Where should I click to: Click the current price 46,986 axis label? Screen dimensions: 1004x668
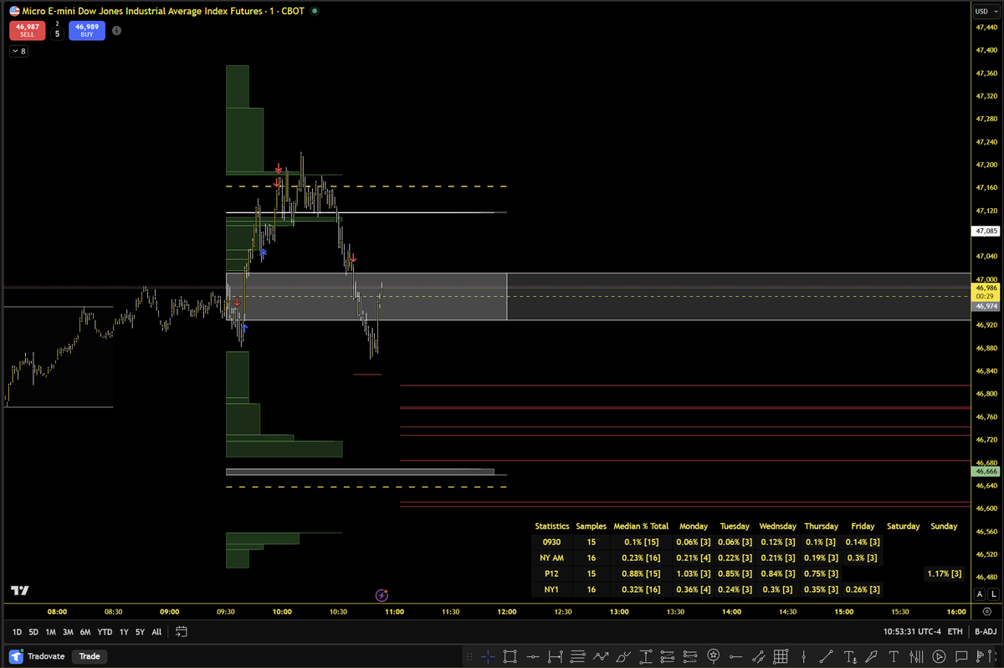[985, 287]
